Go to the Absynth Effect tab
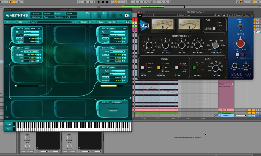 (x=69, y=14)
